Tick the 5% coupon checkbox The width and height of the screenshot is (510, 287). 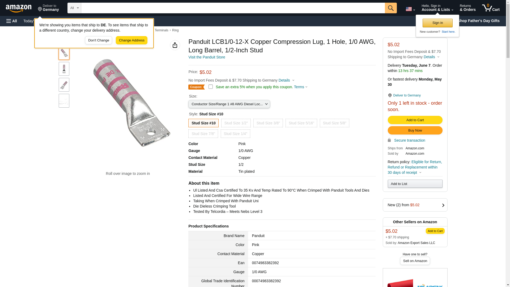click(210, 87)
